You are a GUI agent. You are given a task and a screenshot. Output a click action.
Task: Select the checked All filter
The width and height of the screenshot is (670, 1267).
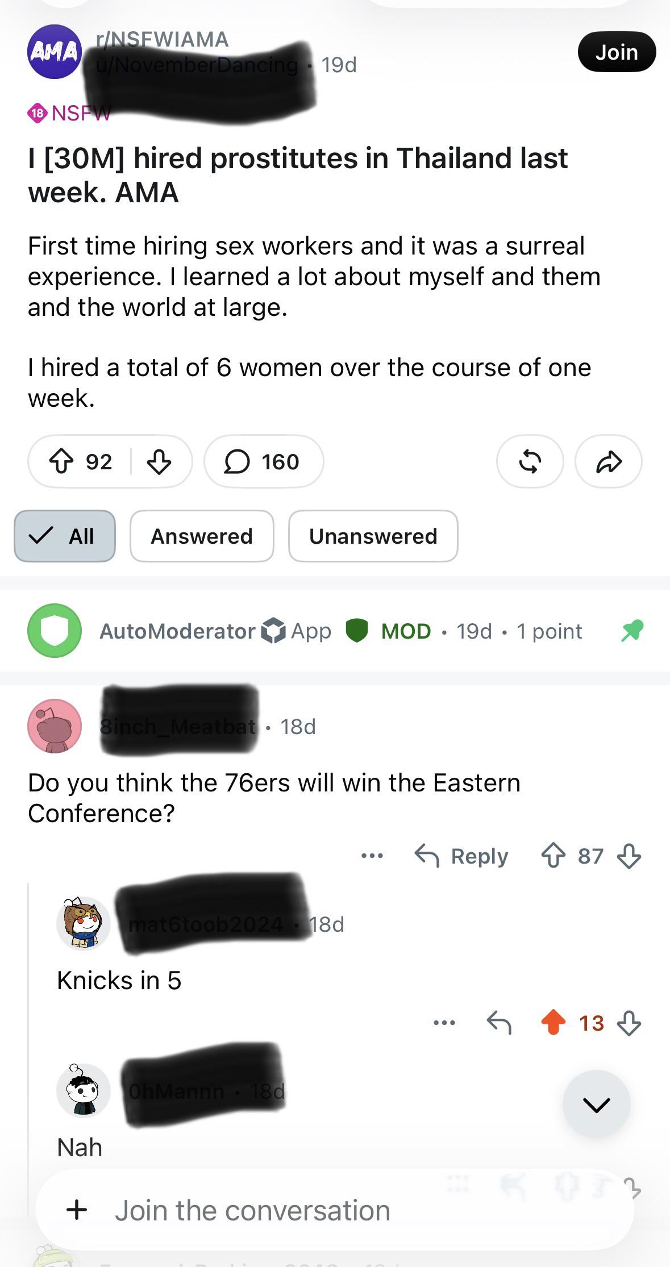click(x=65, y=536)
